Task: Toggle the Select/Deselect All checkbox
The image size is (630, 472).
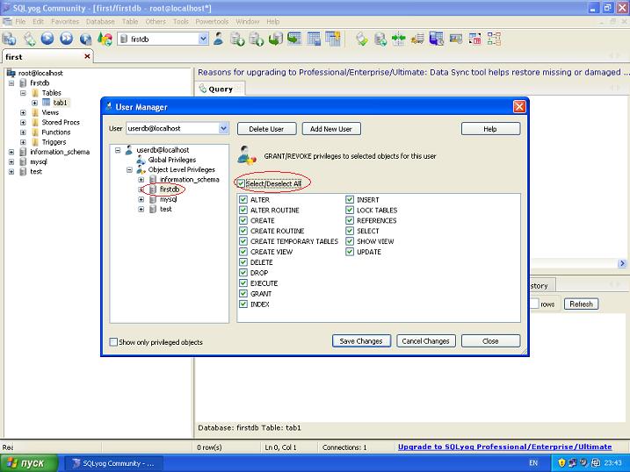Action: (241, 183)
